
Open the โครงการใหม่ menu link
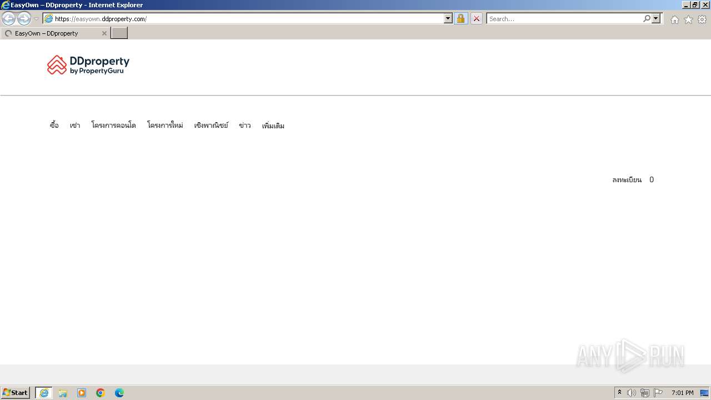coord(165,126)
